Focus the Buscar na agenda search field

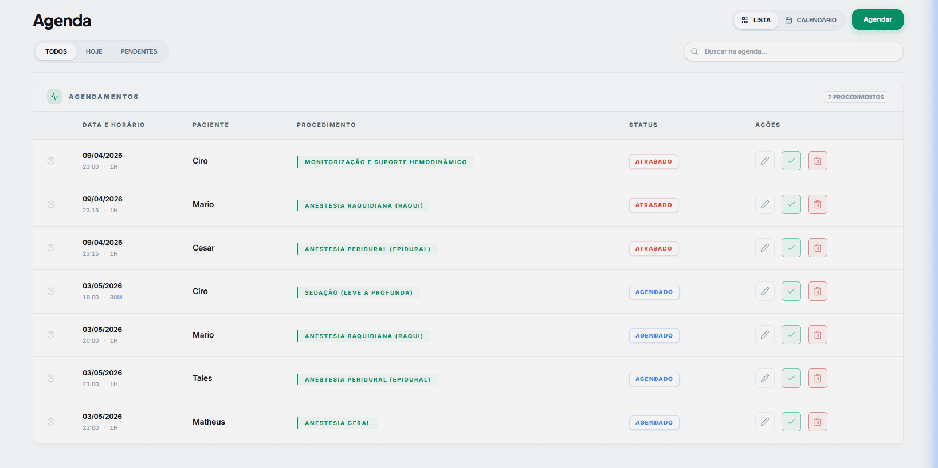(793, 51)
